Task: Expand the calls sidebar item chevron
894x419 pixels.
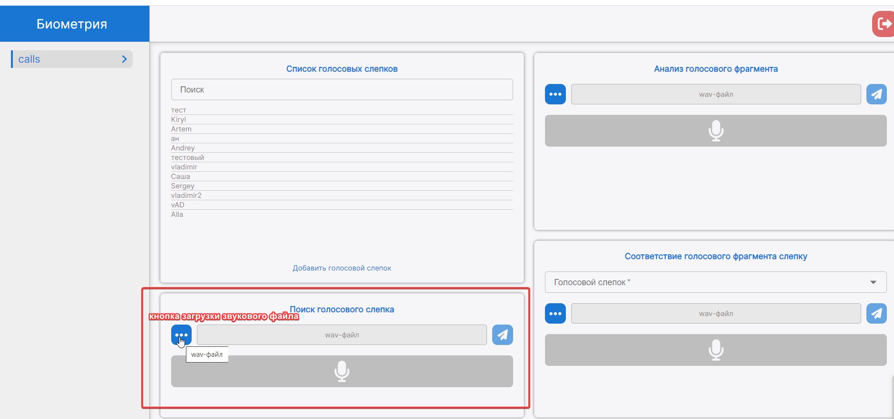Action: (124, 59)
